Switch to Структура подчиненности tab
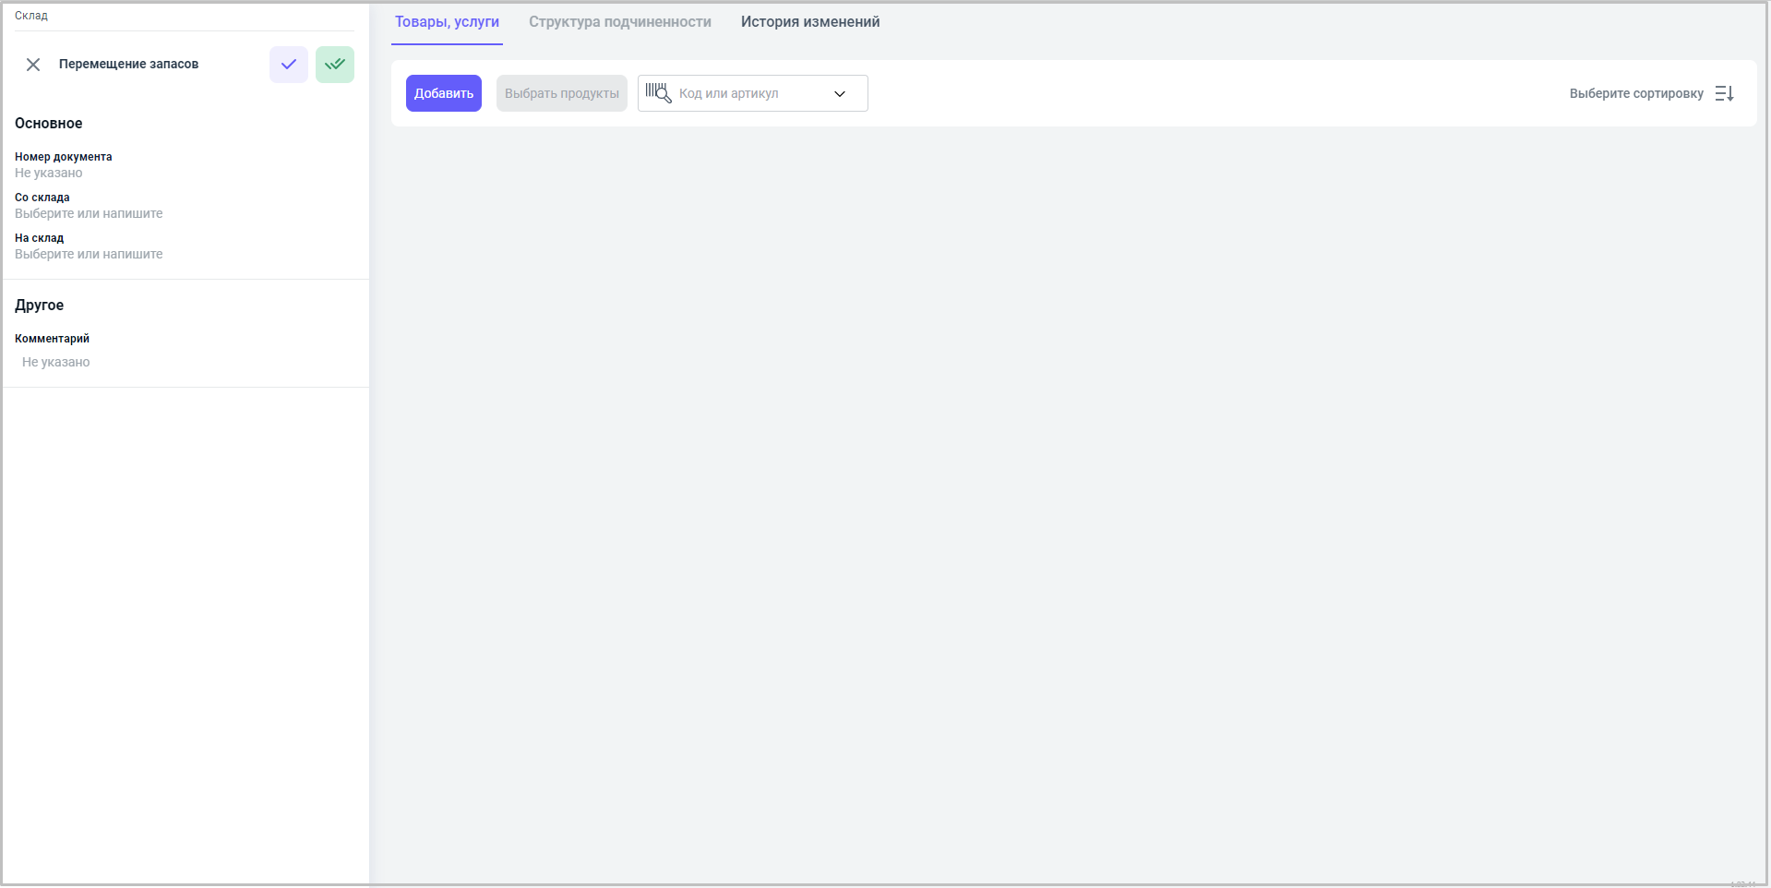 [x=619, y=22]
